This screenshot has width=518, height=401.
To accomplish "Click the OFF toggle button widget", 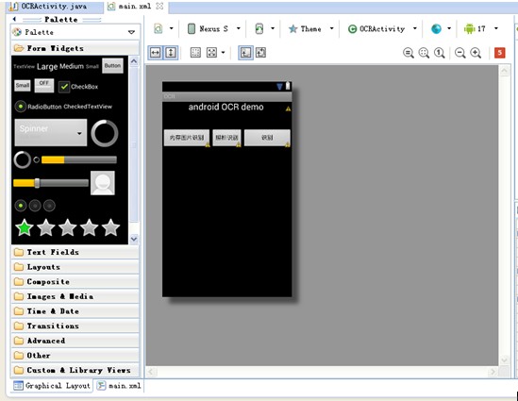I will click(44, 85).
